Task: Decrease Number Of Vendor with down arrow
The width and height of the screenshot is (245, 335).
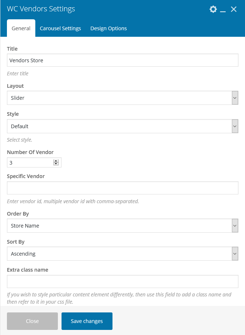Action: pyautogui.click(x=56, y=164)
